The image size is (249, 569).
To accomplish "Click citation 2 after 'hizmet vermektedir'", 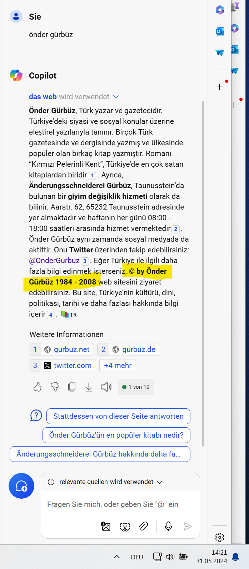I will click(x=176, y=229).
